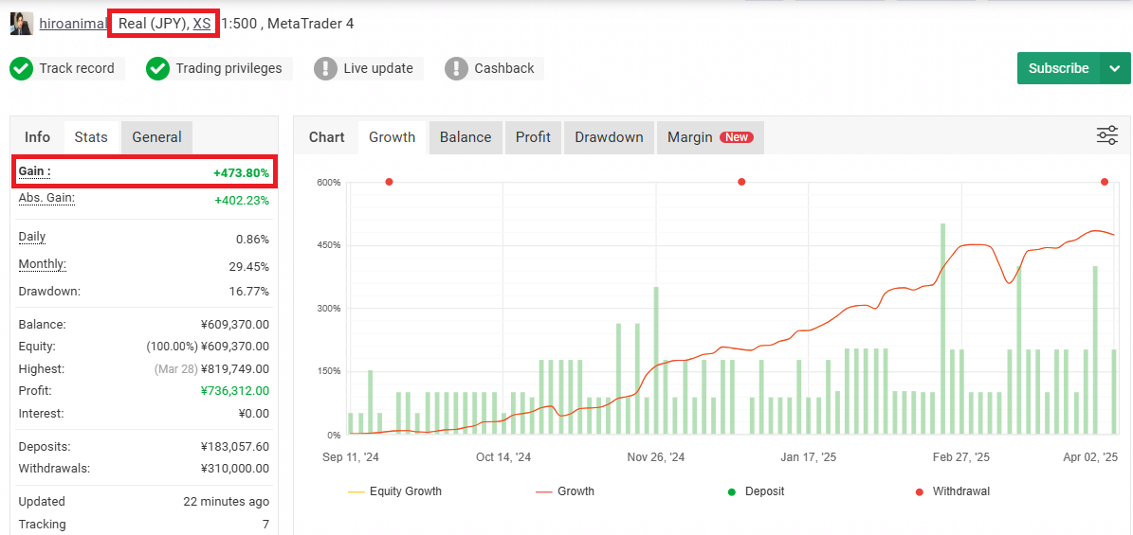Toggle Growth line series in legend
This screenshot has width=1133, height=535.
click(x=564, y=491)
